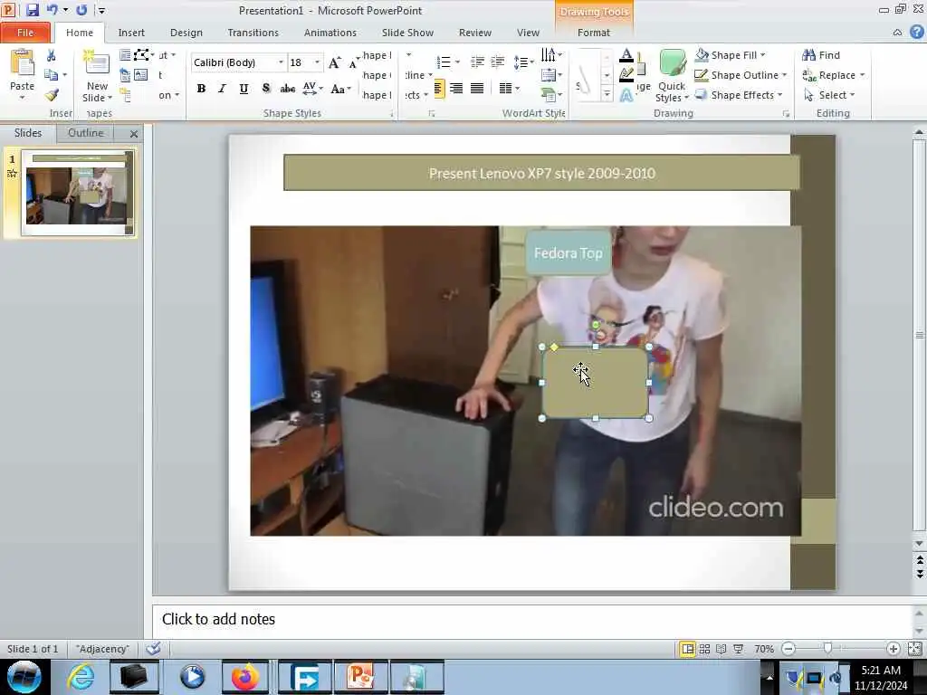This screenshot has height=695, width=927.
Task: Fit slide to current window
Action: pyautogui.click(x=914, y=649)
